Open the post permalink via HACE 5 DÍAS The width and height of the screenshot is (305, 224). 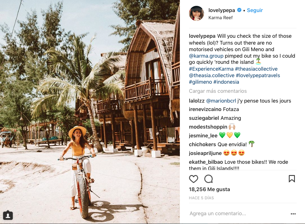pyautogui.click(x=201, y=198)
